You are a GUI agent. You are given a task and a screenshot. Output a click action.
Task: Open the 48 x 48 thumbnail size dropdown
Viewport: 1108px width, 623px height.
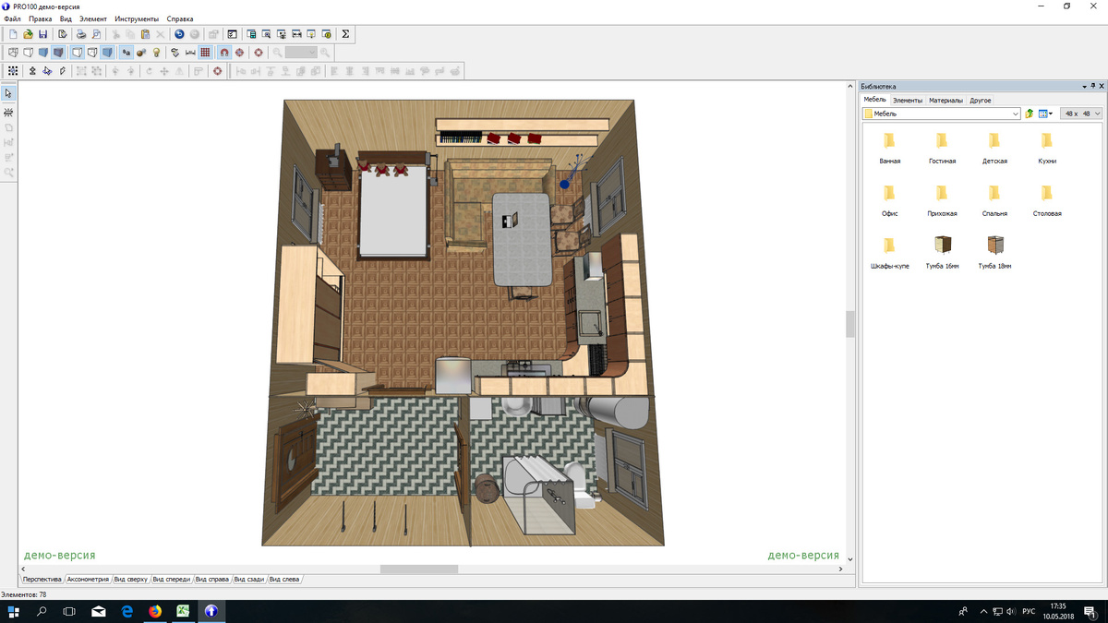tap(1080, 114)
